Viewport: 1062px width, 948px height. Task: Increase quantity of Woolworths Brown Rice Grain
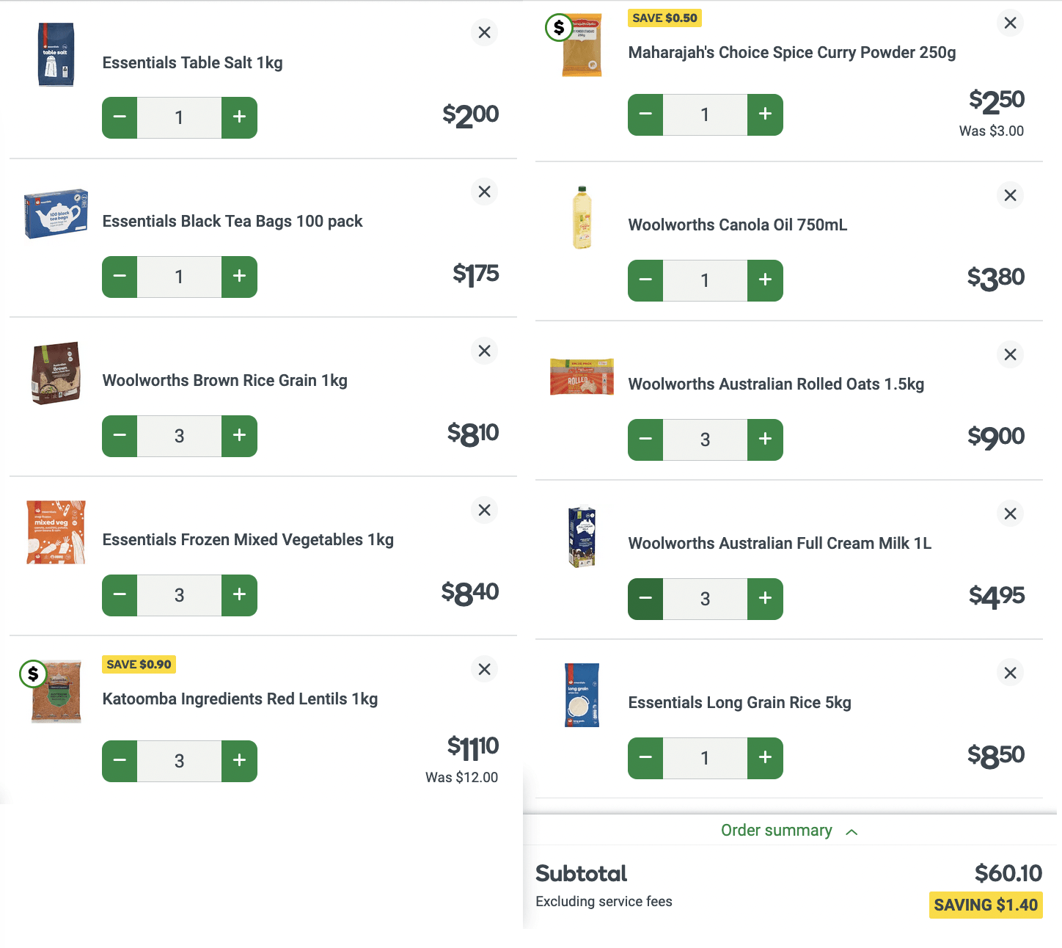[239, 436]
